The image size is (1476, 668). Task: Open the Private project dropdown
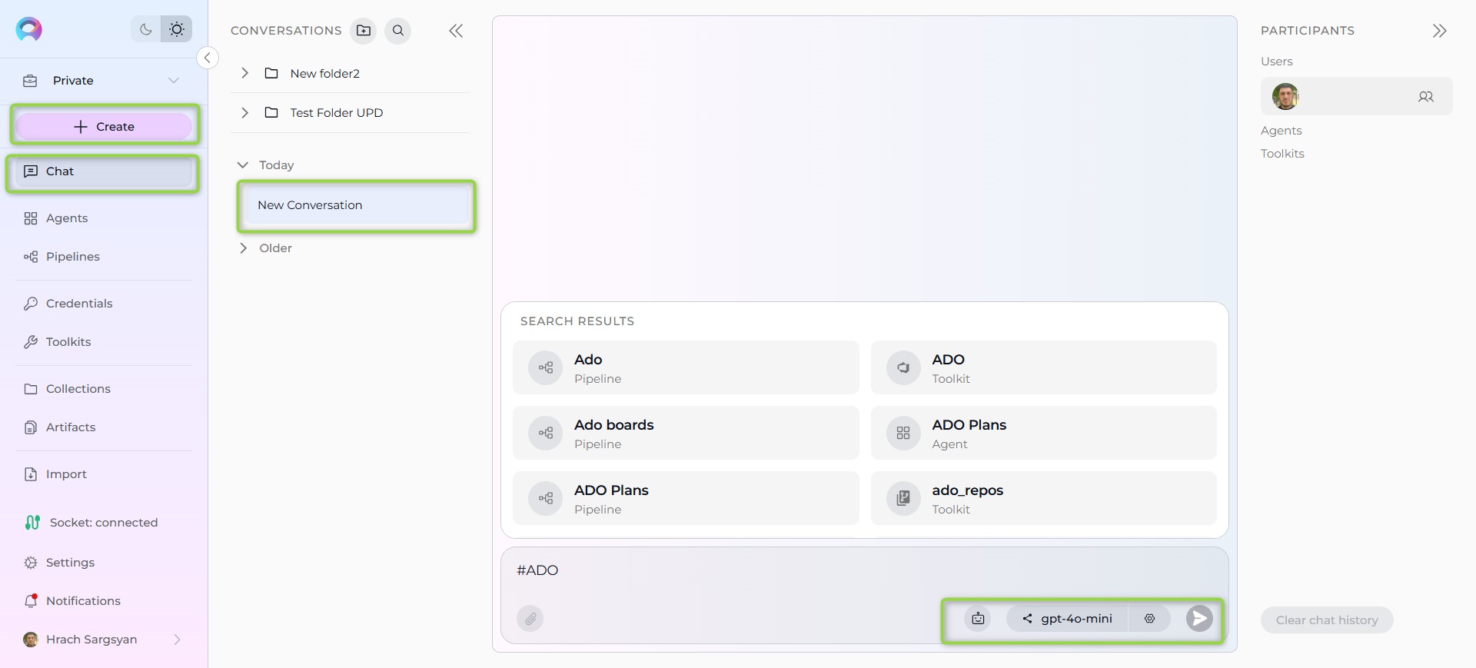[104, 81]
